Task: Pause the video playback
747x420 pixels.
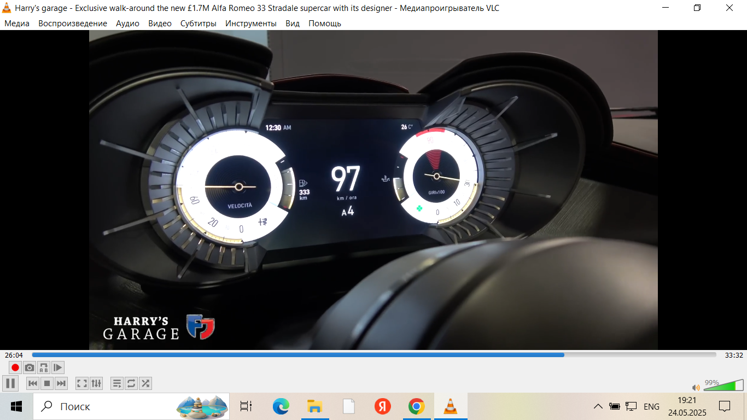Action: pyautogui.click(x=10, y=383)
